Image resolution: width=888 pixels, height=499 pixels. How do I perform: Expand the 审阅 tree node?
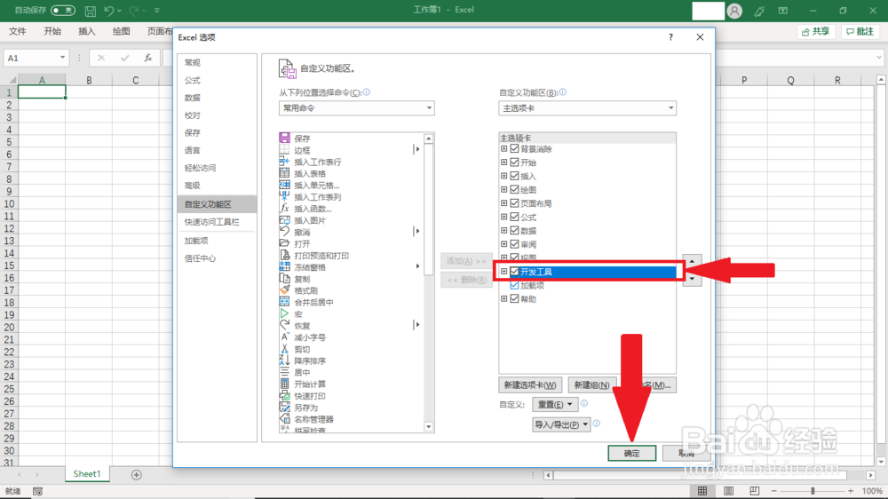[x=503, y=243]
